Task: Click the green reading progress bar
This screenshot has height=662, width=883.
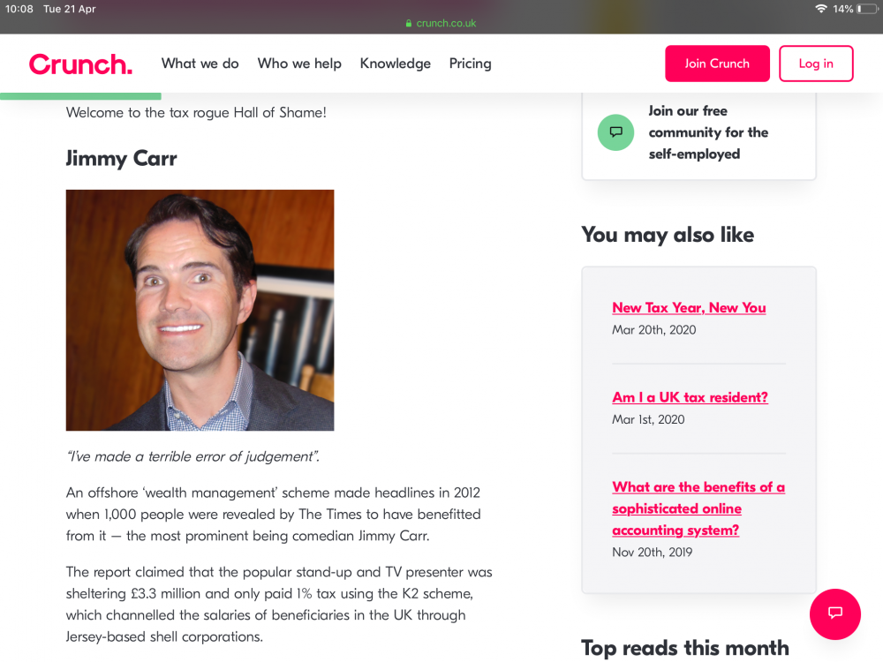Action: click(x=80, y=96)
